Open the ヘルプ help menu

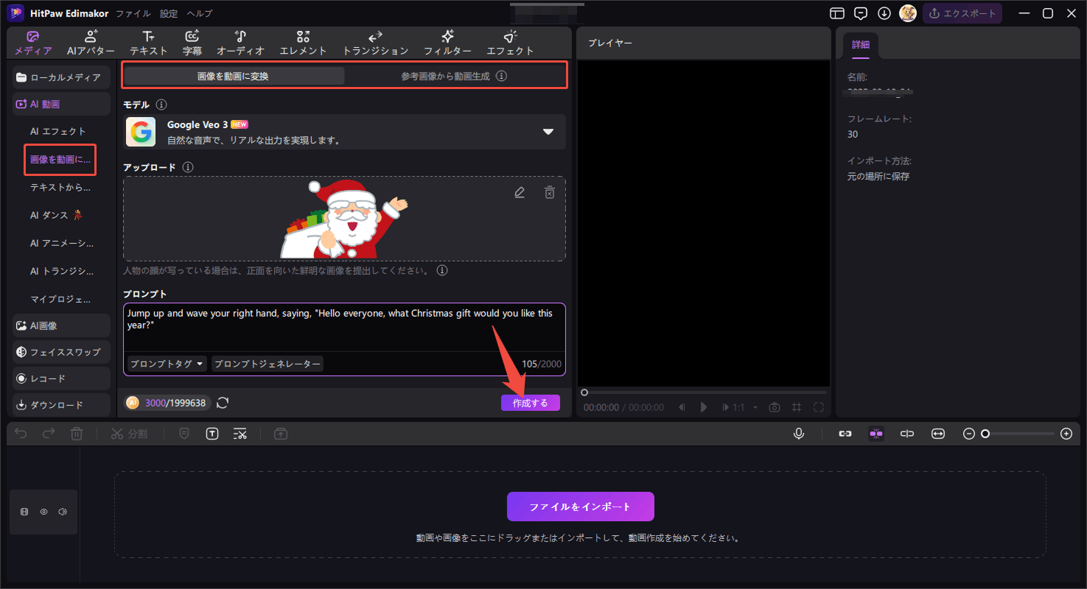click(x=200, y=13)
